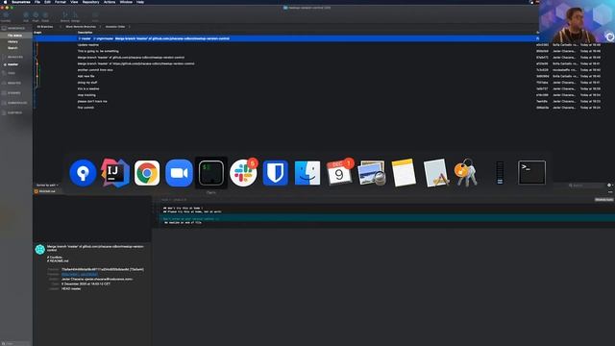615x346 pixels.
Task: Open the parent commit hash links
Action: pyautogui.click(x=80, y=274)
